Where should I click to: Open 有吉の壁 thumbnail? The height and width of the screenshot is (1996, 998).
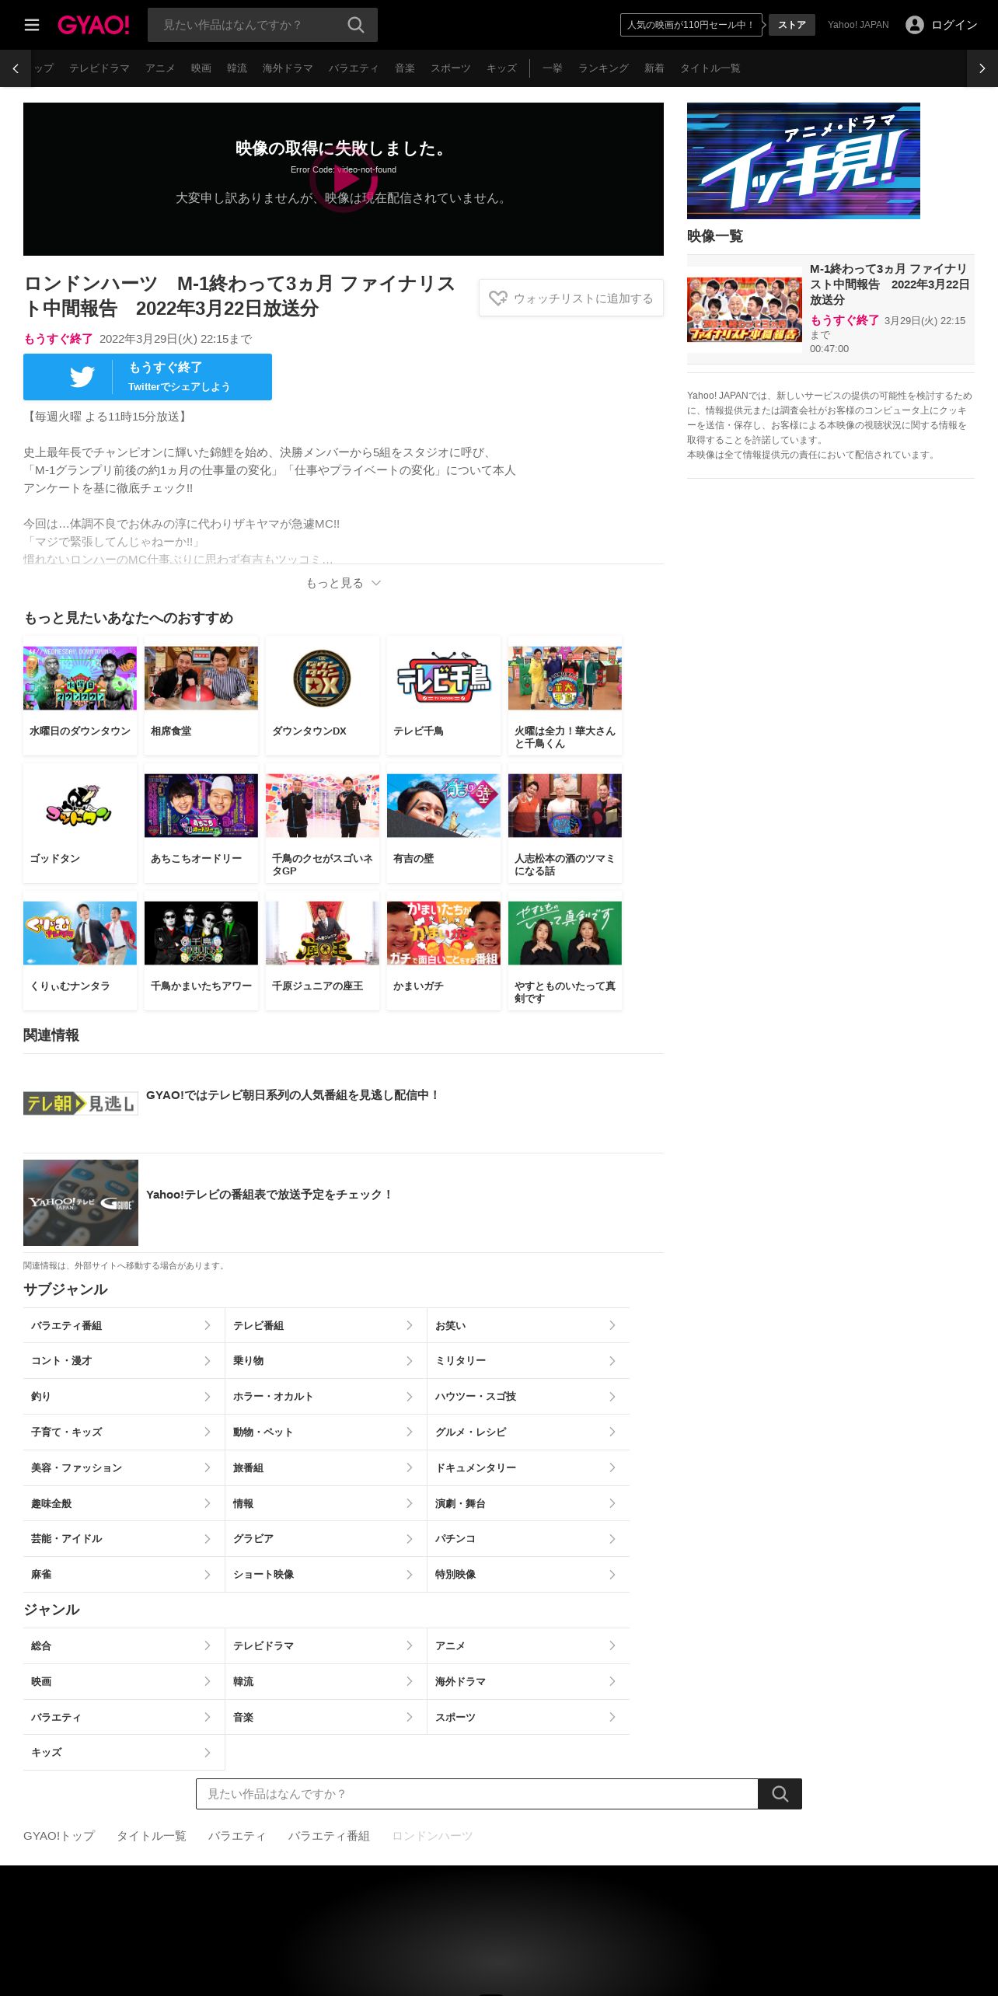444,805
